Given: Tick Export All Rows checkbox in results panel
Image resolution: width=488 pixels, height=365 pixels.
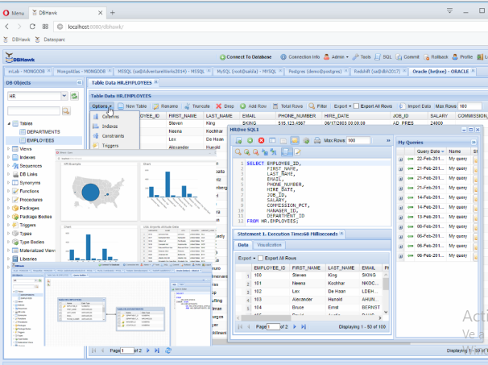Looking at the screenshot, I should point(260,258).
